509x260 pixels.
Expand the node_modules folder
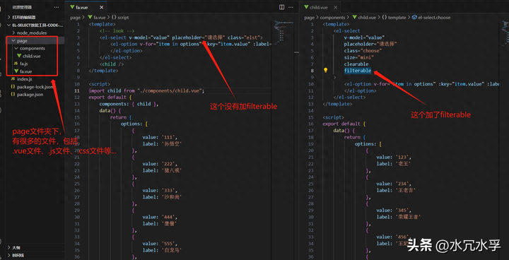[32, 32]
